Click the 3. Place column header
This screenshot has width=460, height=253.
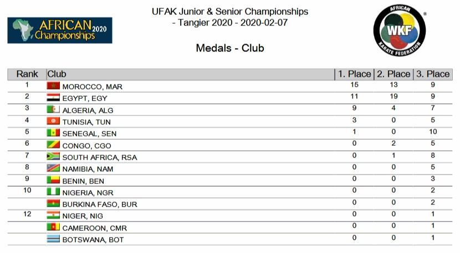[x=432, y=74]
